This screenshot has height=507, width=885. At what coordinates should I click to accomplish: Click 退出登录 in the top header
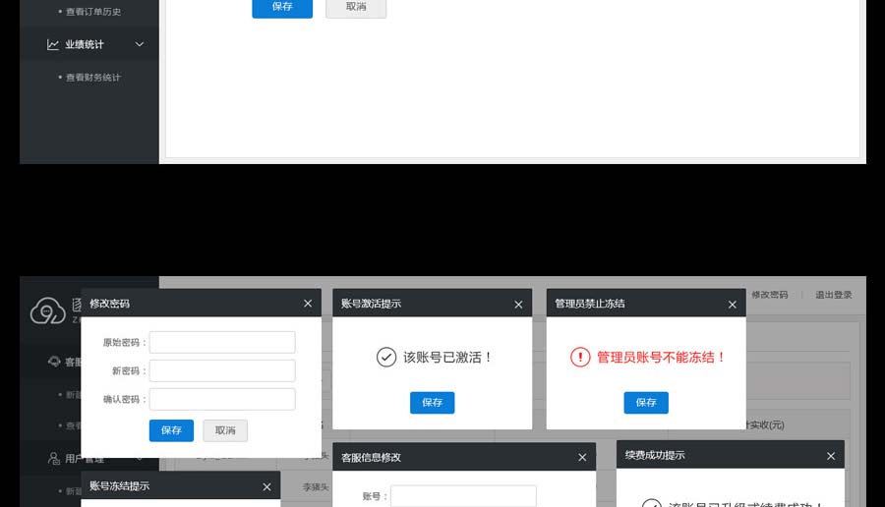pos(834,295)
